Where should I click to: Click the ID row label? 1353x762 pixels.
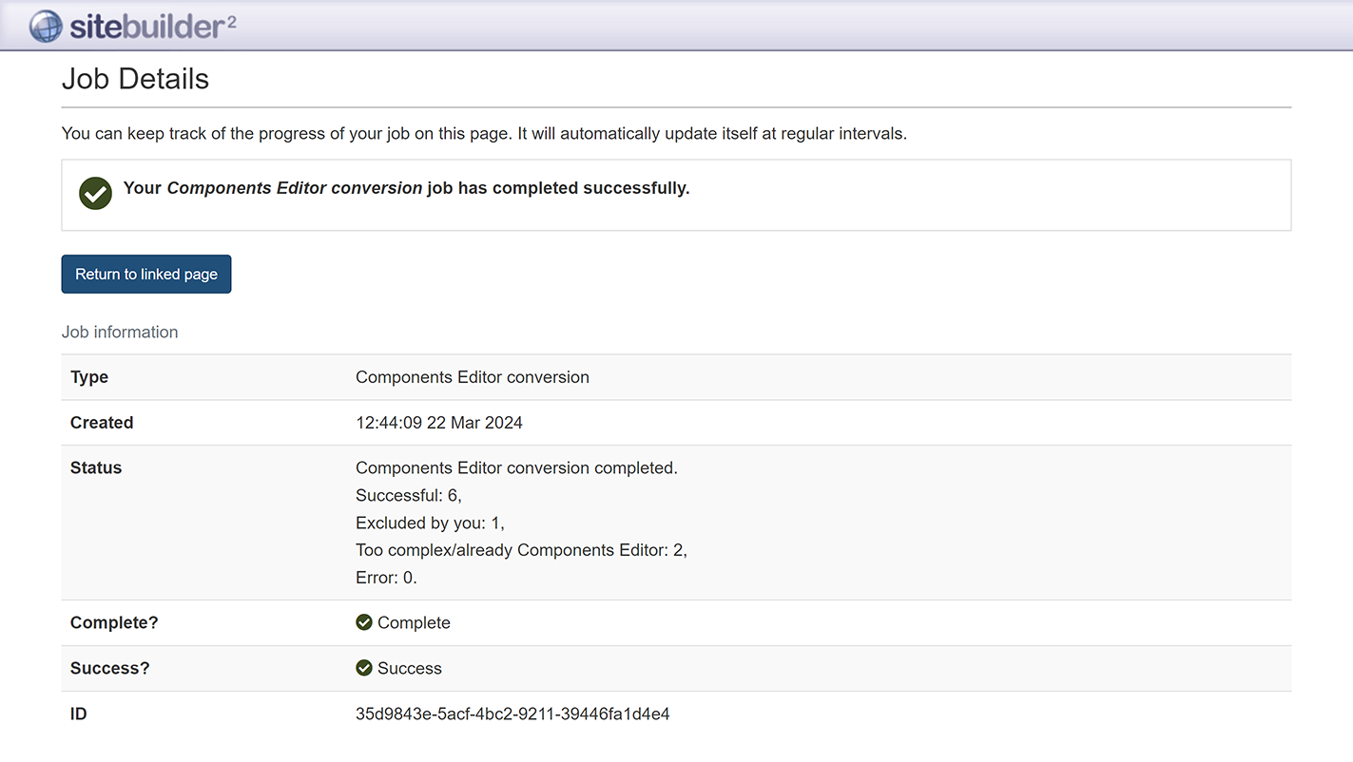(79, 714)
